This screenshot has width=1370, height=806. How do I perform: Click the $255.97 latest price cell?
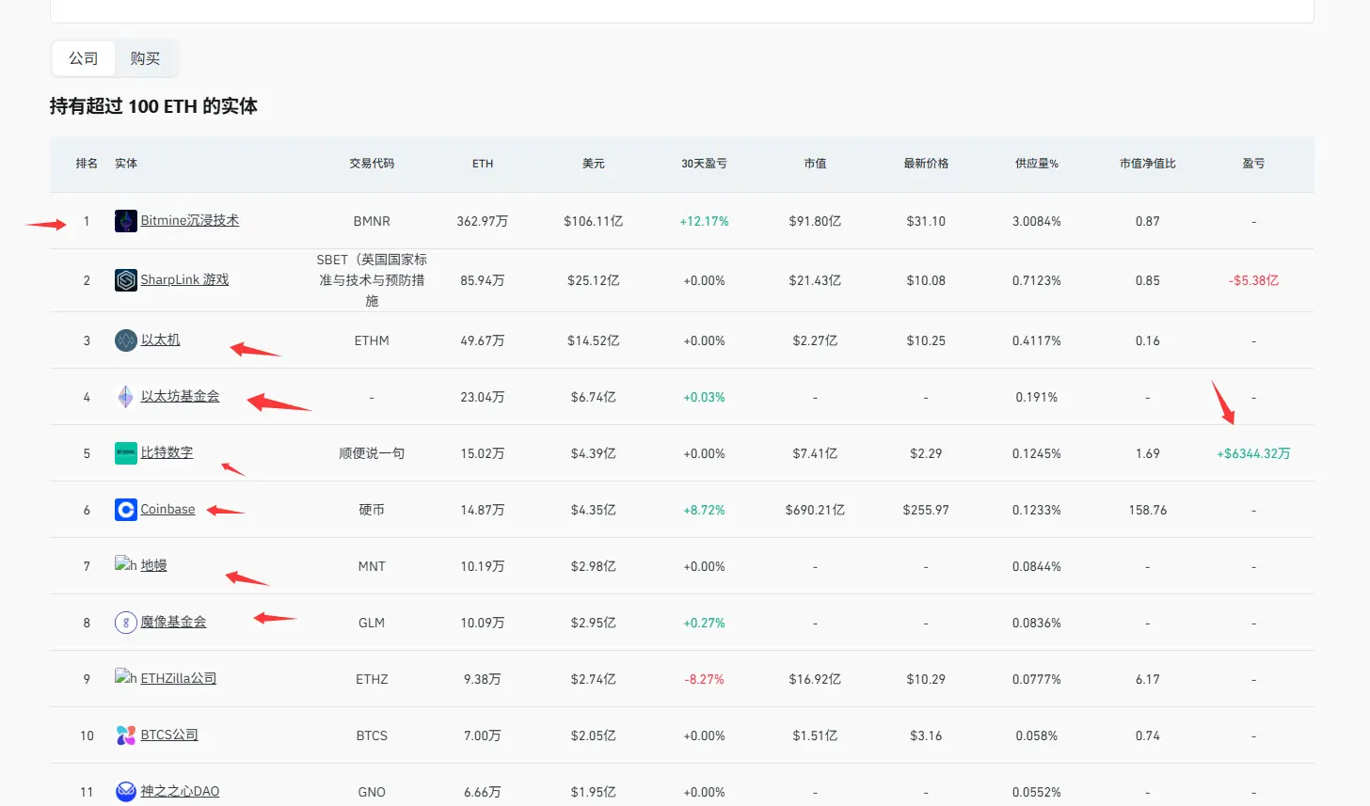[x=926, y=510]
